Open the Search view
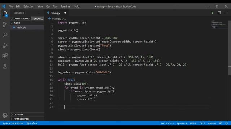 5,35
